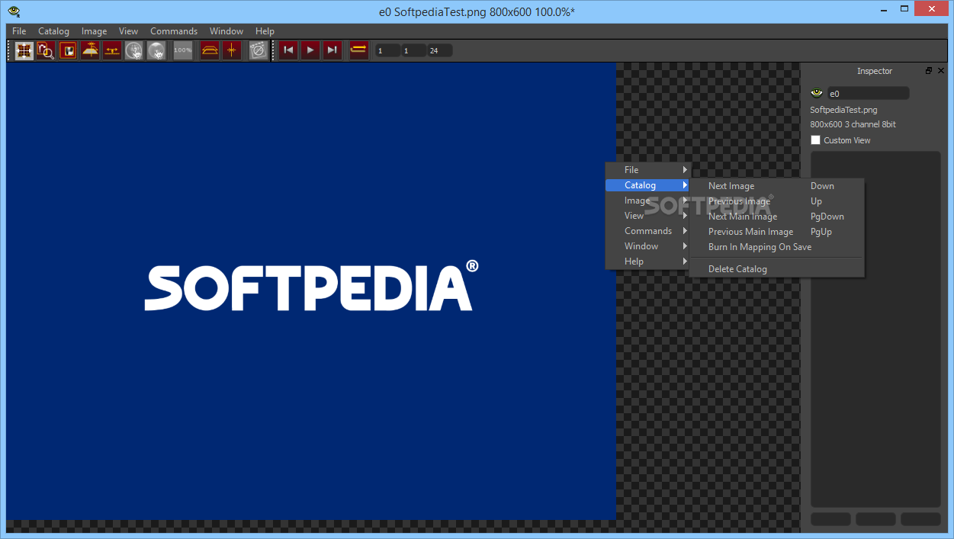Float the Inspector panel
Image resolution: width=954 pixels, height=539 pixels.
(929, 71)
